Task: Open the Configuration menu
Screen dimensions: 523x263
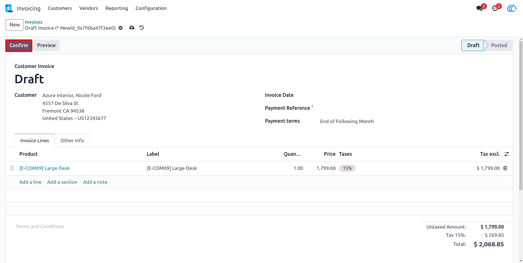Action: pos(151,8)
